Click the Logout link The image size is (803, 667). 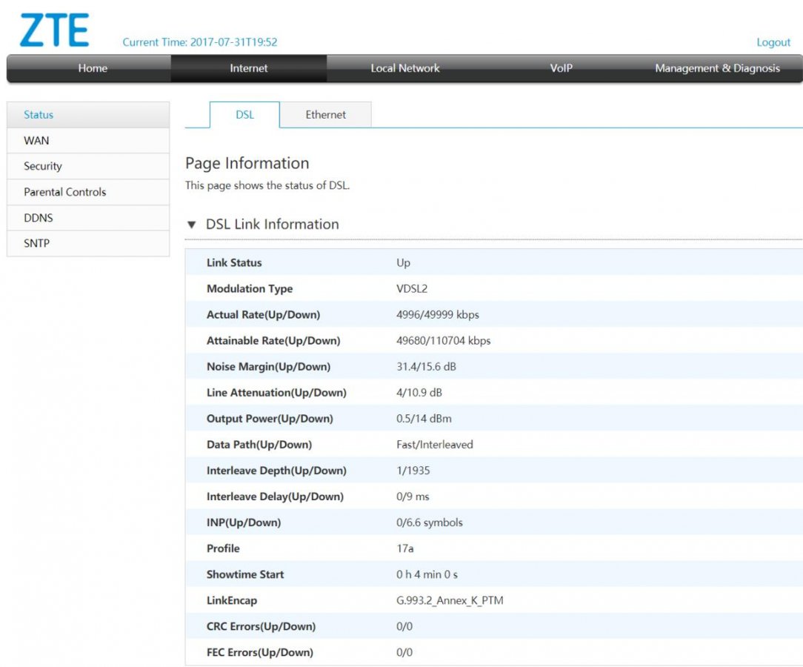(x=773, y=43)
